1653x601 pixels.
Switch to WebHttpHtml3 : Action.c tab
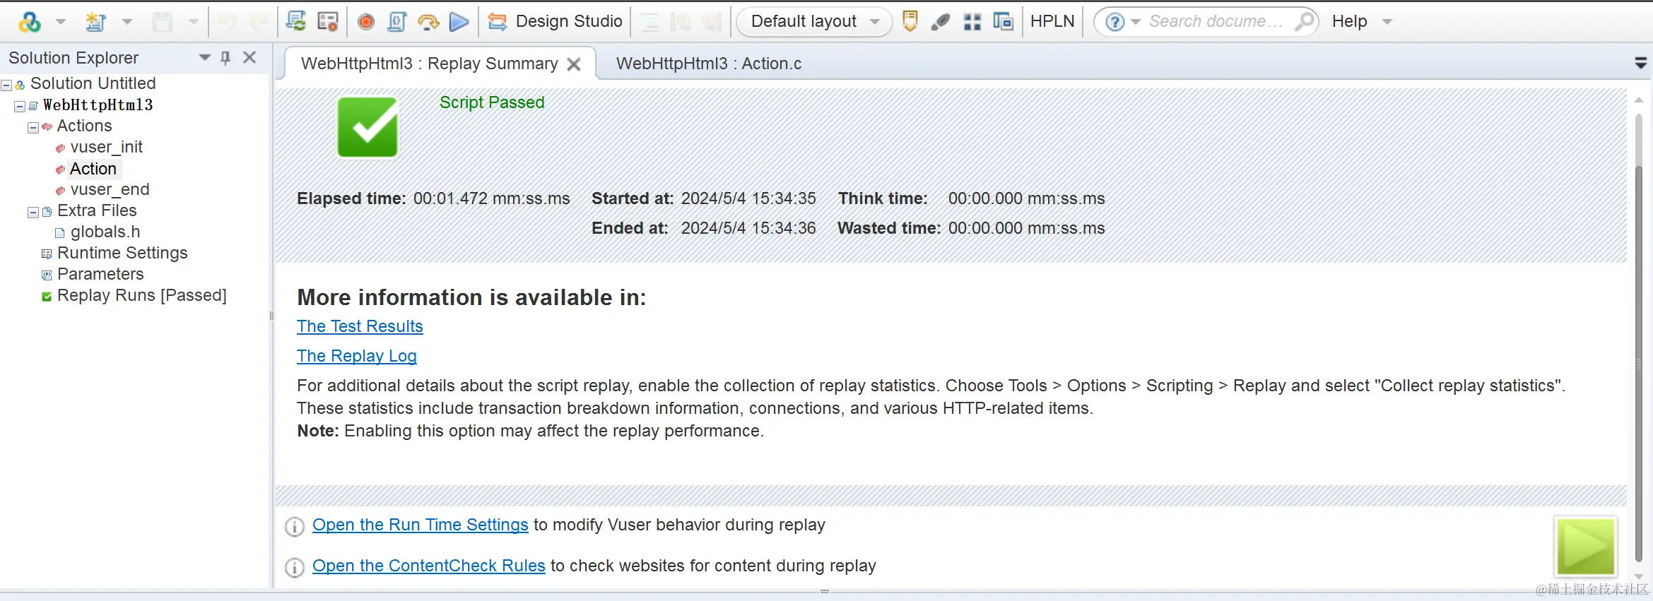click(709, 64)
